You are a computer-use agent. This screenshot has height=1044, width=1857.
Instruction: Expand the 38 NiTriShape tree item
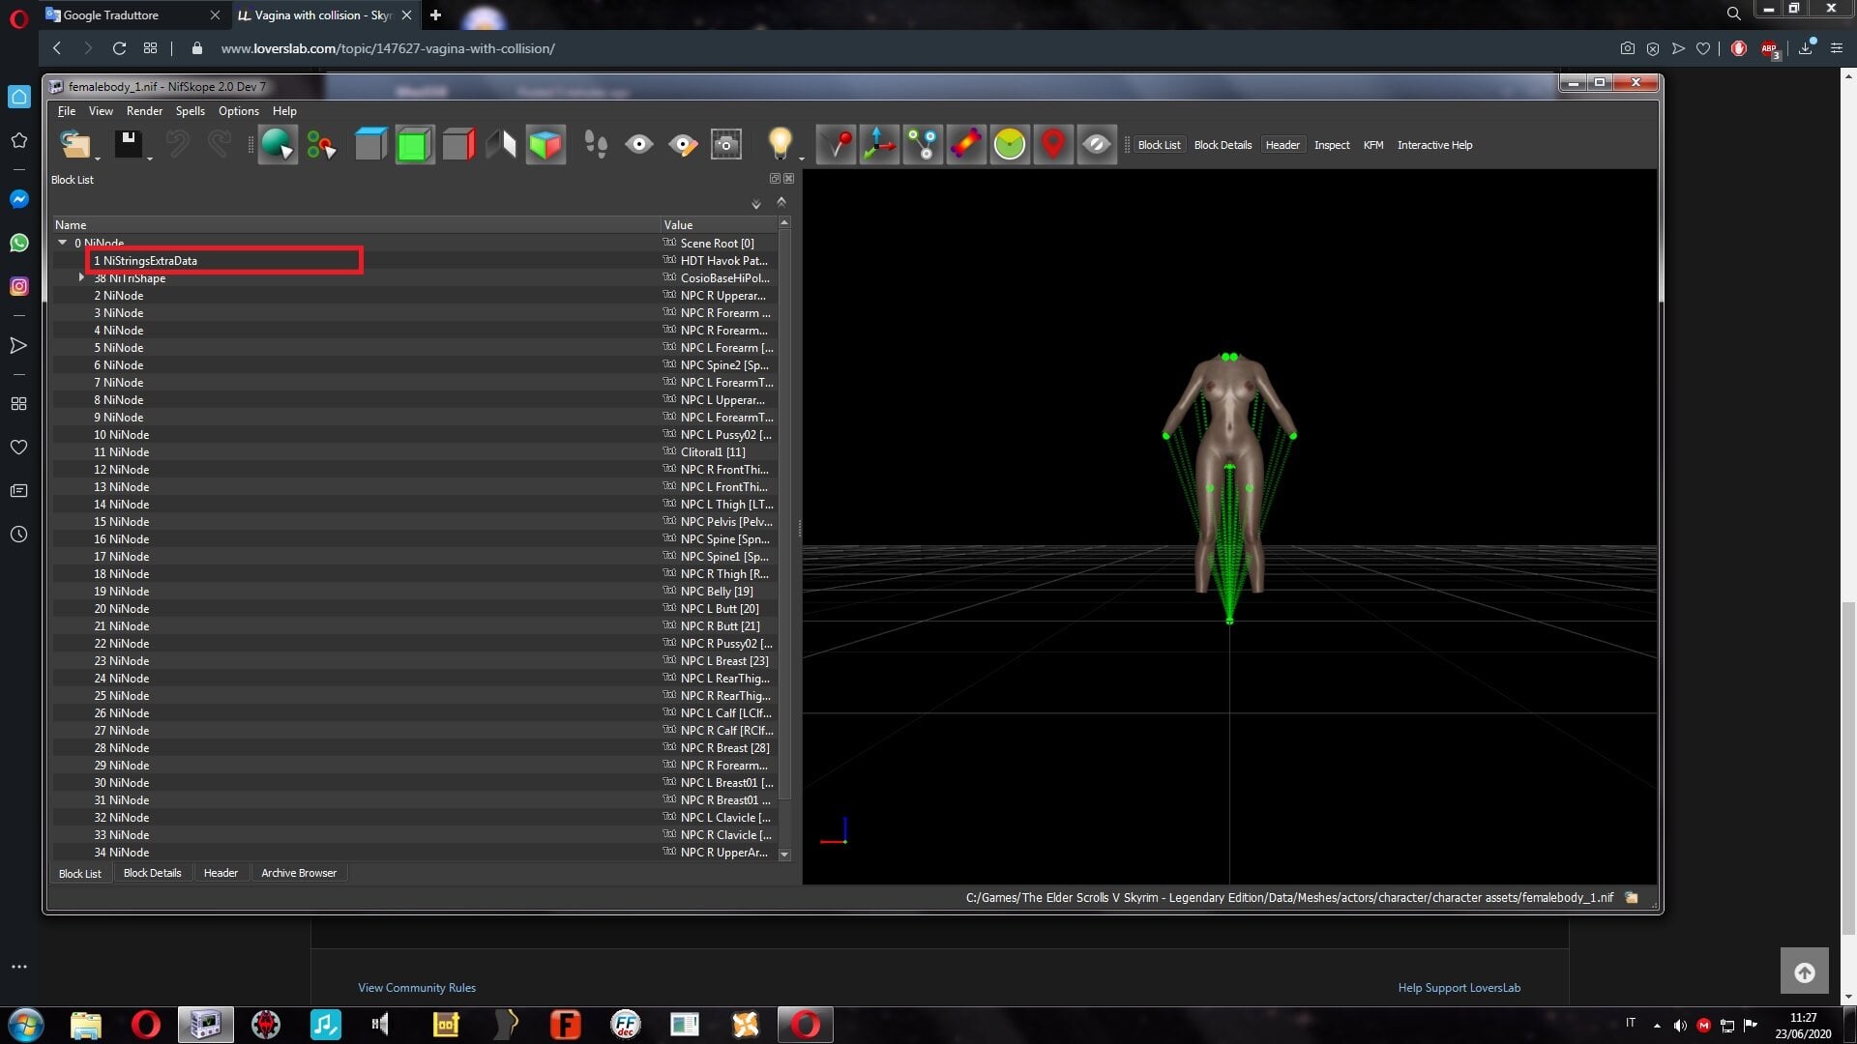tap(82, 277)
